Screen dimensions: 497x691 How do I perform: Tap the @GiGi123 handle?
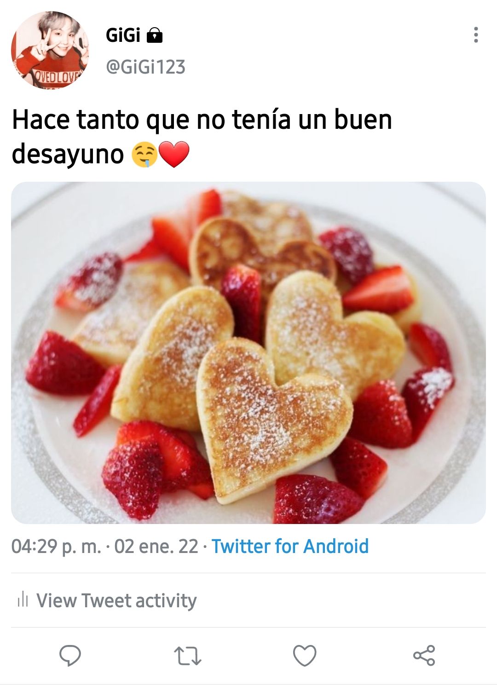click(x=145, y=67)
